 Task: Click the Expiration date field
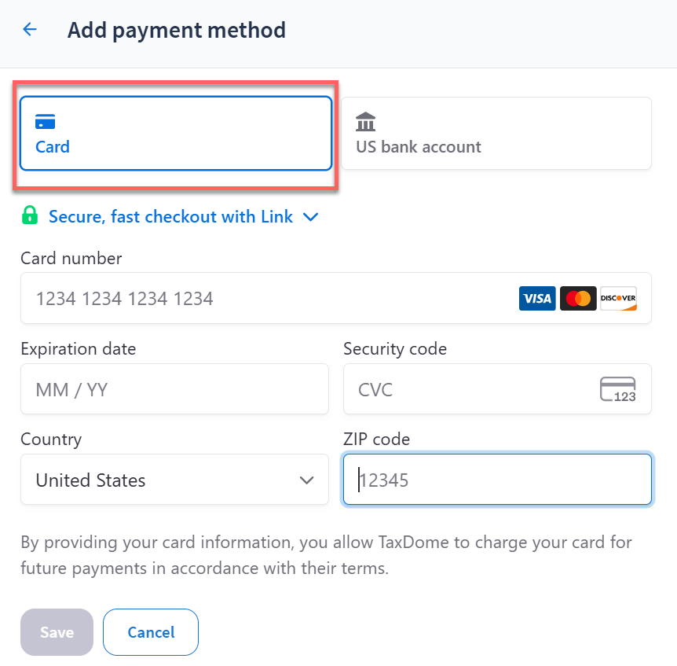174,389
